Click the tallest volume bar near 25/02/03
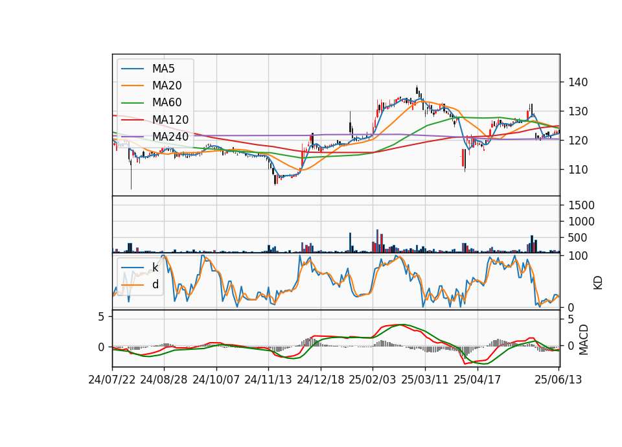Screen dimensions: 622x447 tap(377, 241)
